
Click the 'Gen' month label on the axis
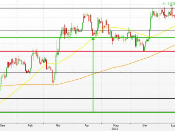click(x=2, y=125)
